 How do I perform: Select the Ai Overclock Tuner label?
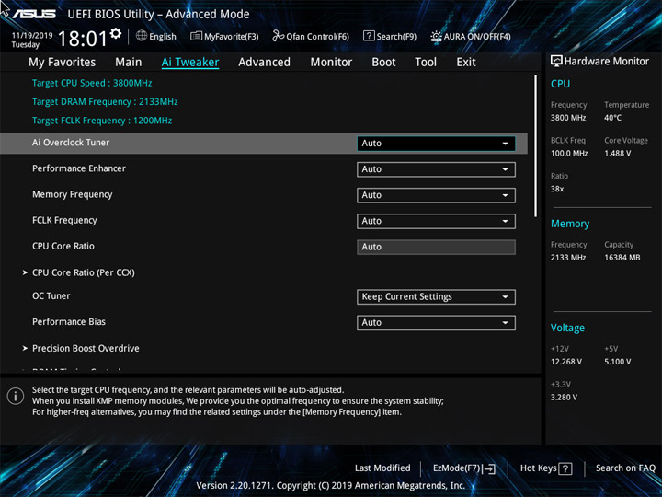pyautogui.click(x=71, y=143)
